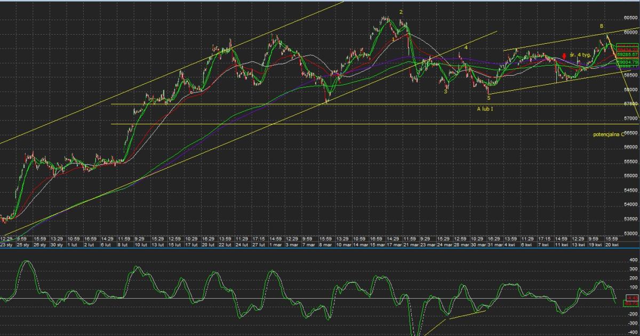Click the '1 mar' date axis label
Viewport: 640px width, 336px height.
click(x=276, y=245)
